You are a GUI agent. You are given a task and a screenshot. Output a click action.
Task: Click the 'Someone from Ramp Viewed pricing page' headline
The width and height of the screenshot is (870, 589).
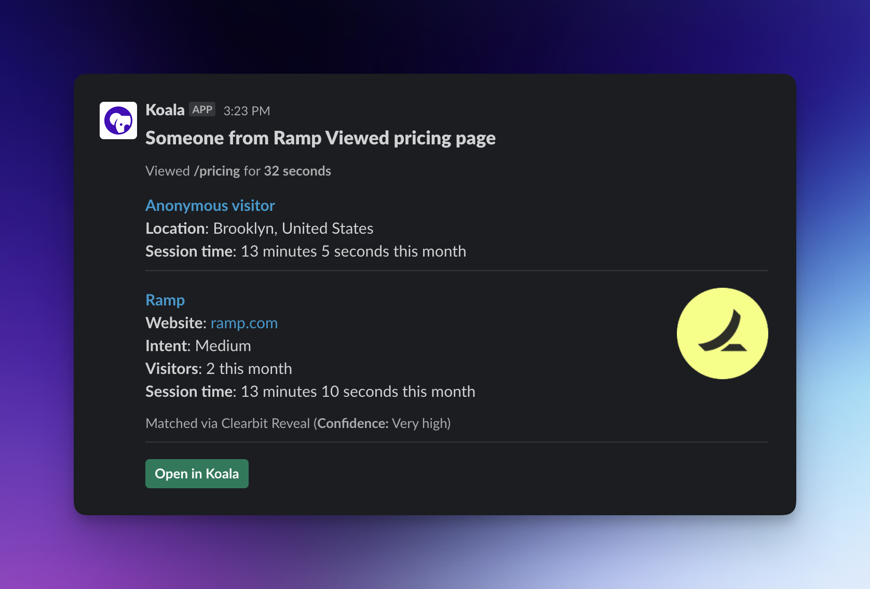(x=320, y=138)
